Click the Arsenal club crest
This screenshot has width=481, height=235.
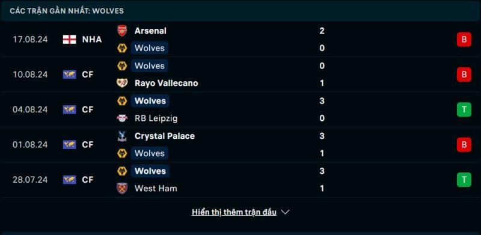click(x=122, y=31)
